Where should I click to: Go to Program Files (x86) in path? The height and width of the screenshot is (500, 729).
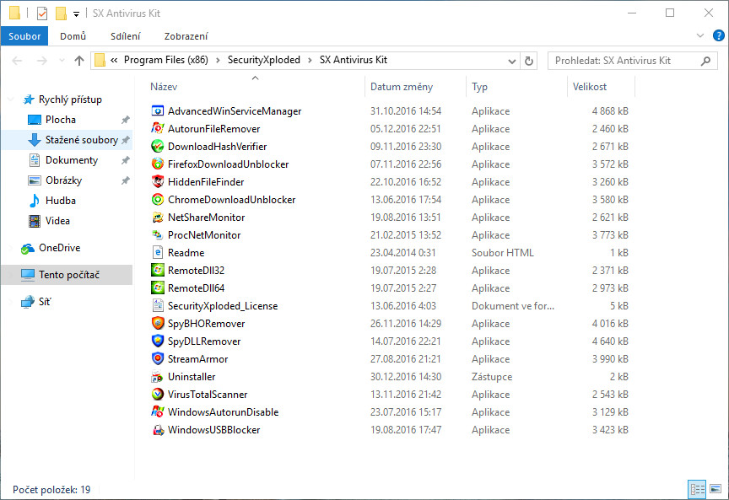coord(166,60)
